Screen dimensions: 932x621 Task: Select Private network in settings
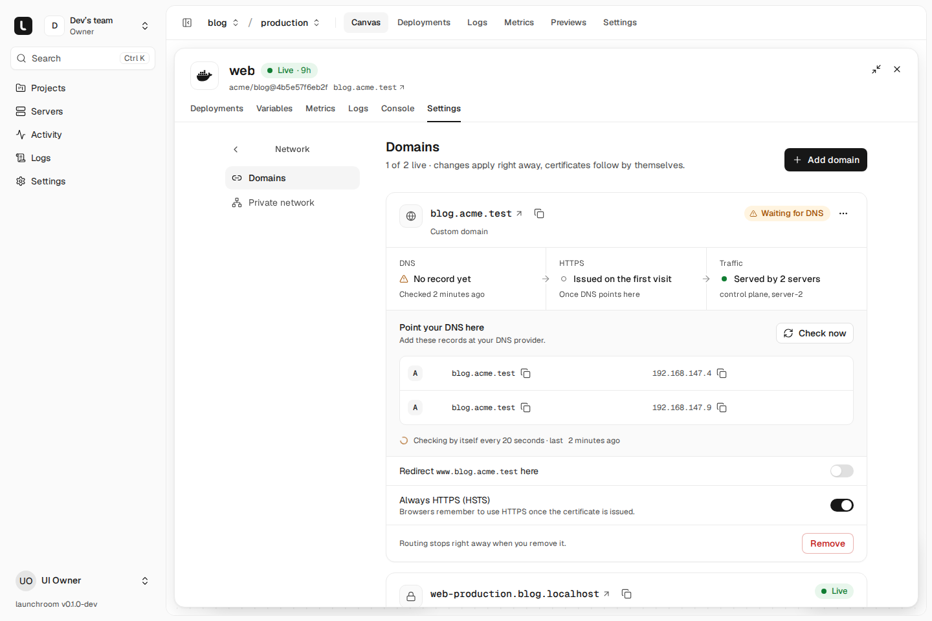tap(293, 202)
